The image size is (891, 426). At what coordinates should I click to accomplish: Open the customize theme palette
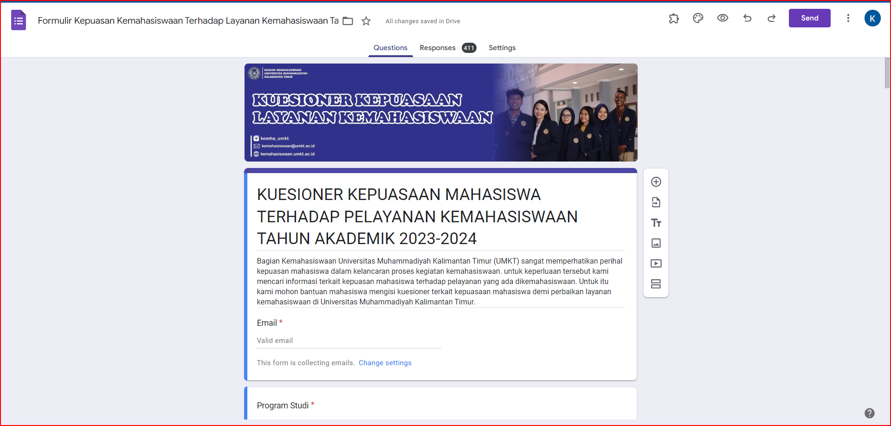coord(698,18)
